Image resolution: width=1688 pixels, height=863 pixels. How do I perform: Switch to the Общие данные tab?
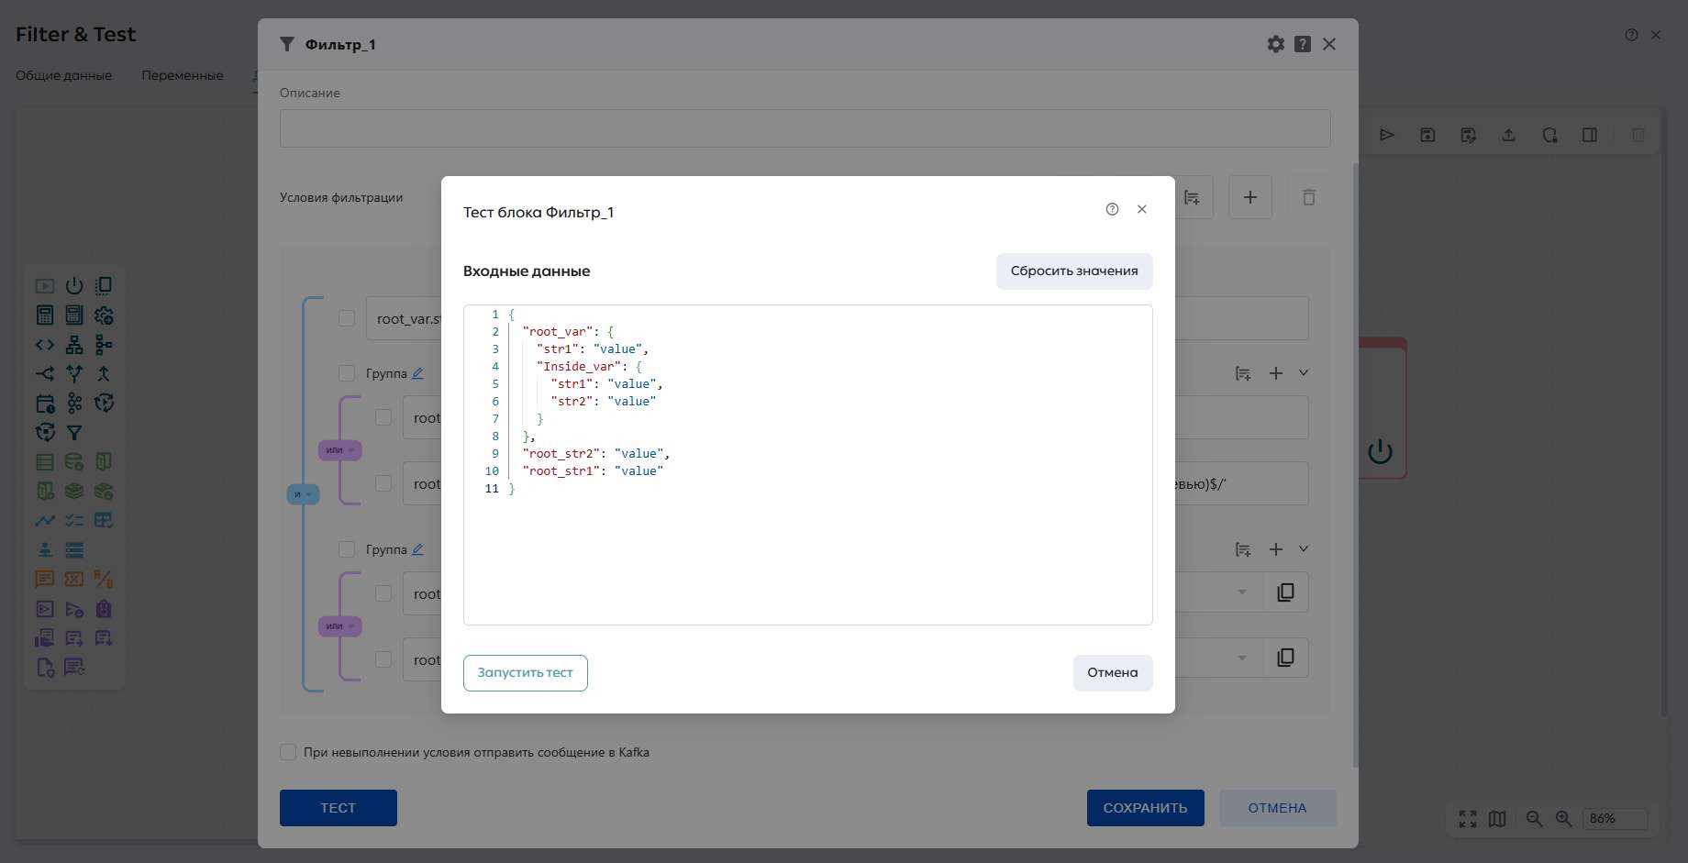(63, 75)
